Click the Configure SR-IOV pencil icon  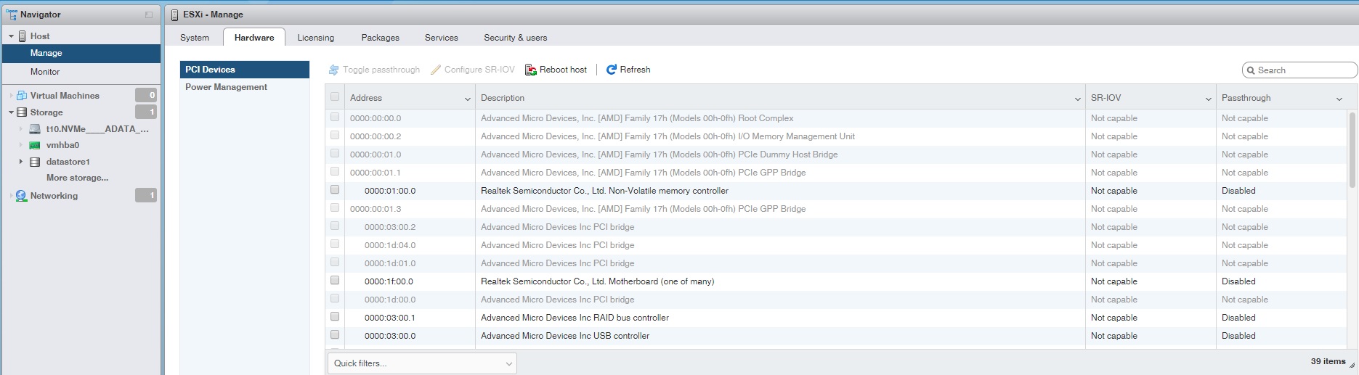pyautogui.click(x=436, y=70)
